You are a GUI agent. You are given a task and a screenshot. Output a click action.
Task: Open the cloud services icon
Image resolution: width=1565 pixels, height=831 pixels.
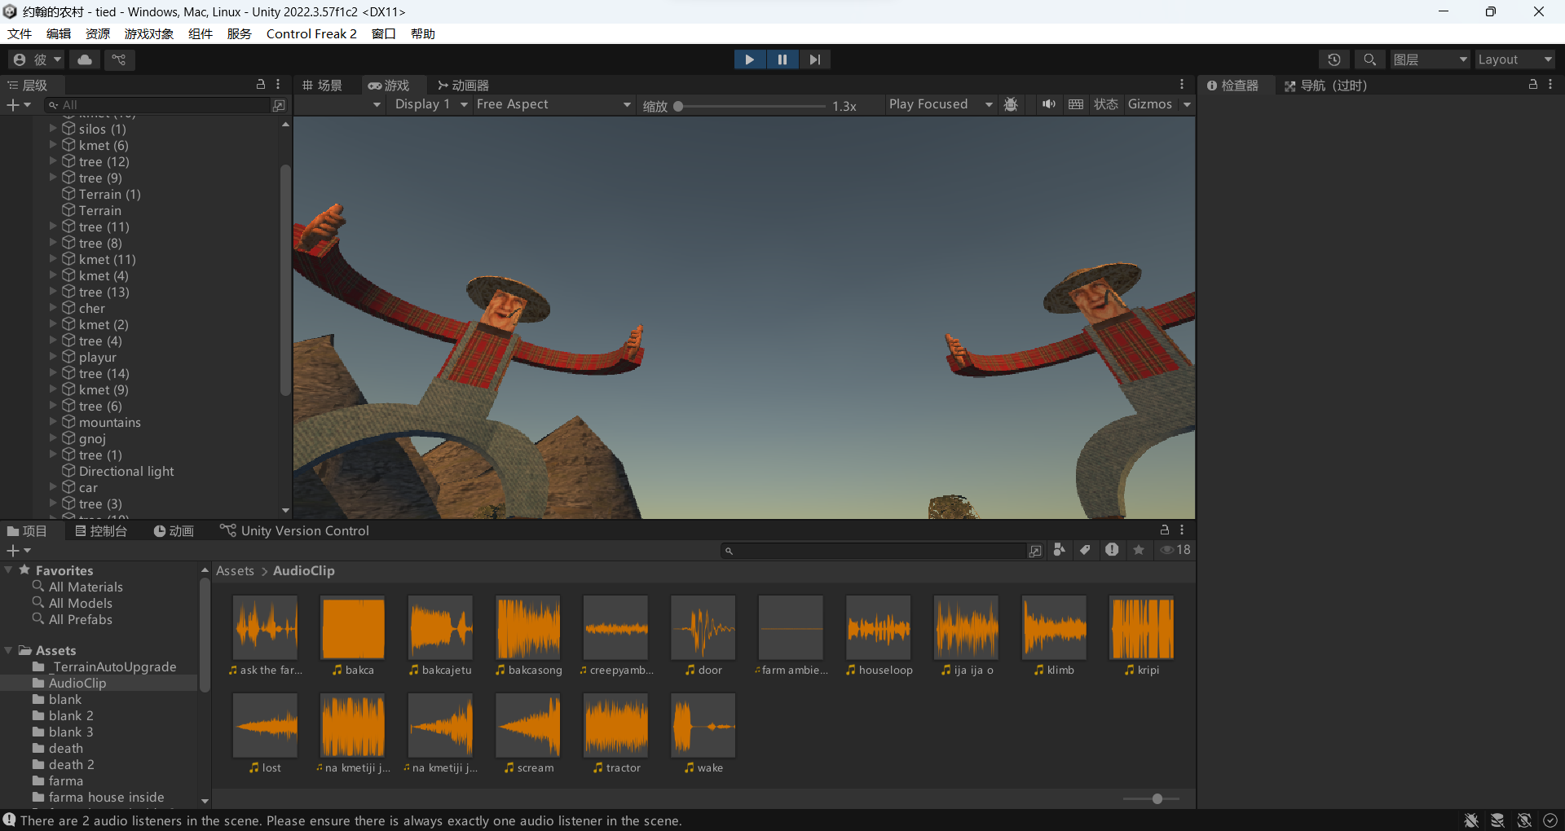pos(85,59)
